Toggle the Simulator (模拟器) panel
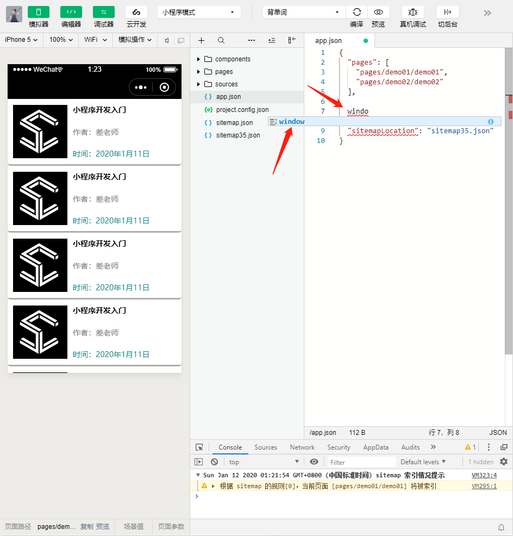This screenshot has width=513, height=536. click(38, 12)
